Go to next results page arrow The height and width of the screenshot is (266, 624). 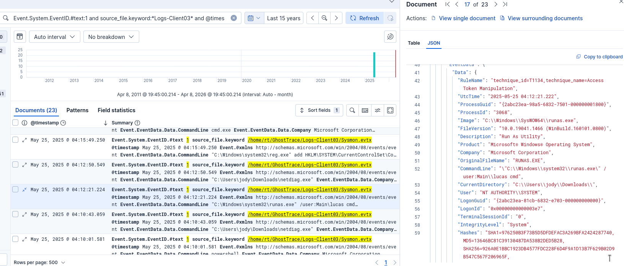click(395, 263)
